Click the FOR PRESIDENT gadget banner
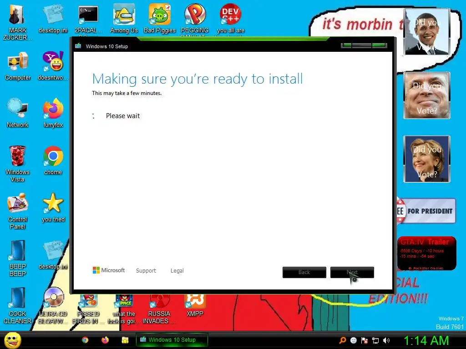Viewport: 466px width, 349px height. pos(426,211)
